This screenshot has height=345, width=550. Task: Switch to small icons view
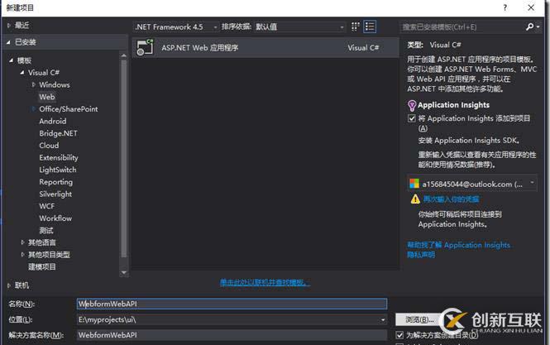[x=356, y=26]
